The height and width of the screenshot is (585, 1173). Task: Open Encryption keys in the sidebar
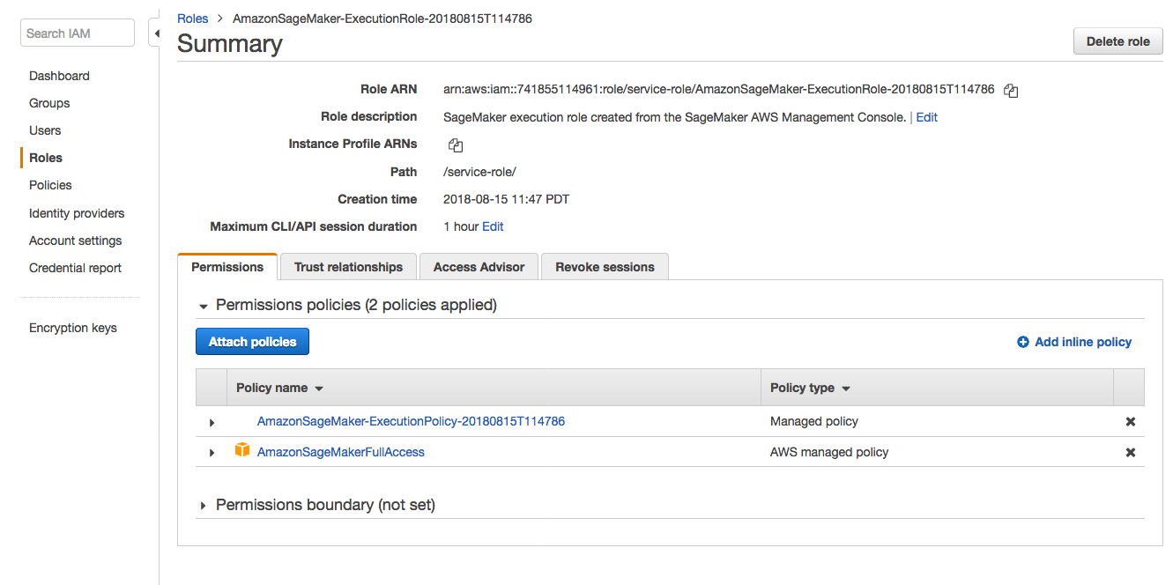[x=73, y=328]
